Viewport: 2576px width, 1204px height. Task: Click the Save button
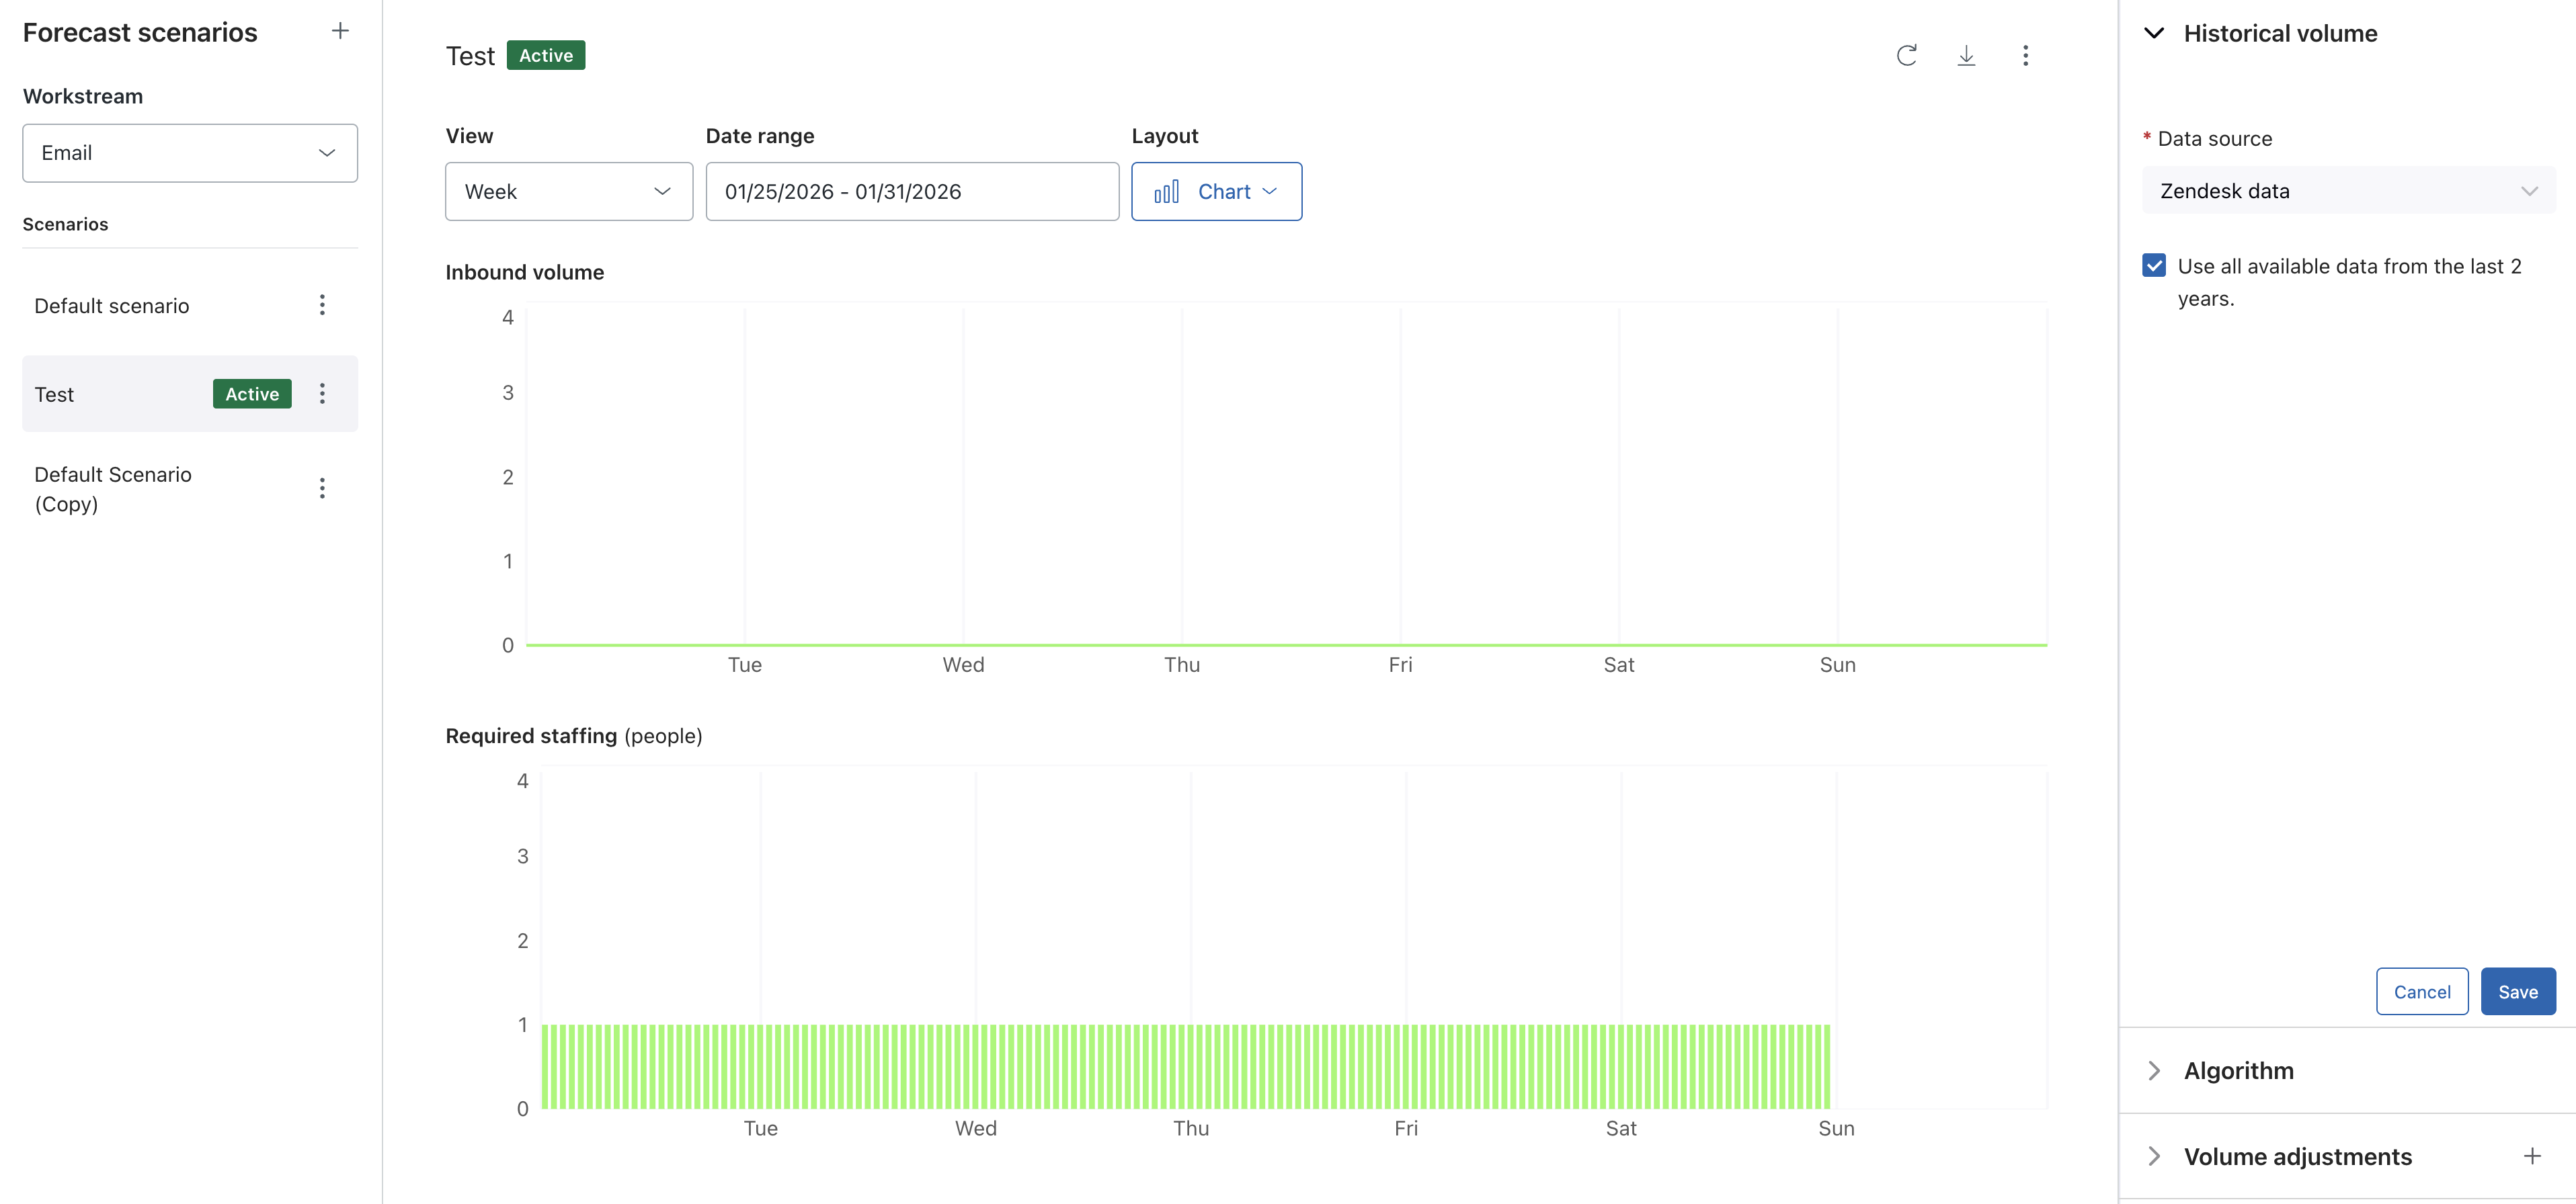pos(2517,991)
